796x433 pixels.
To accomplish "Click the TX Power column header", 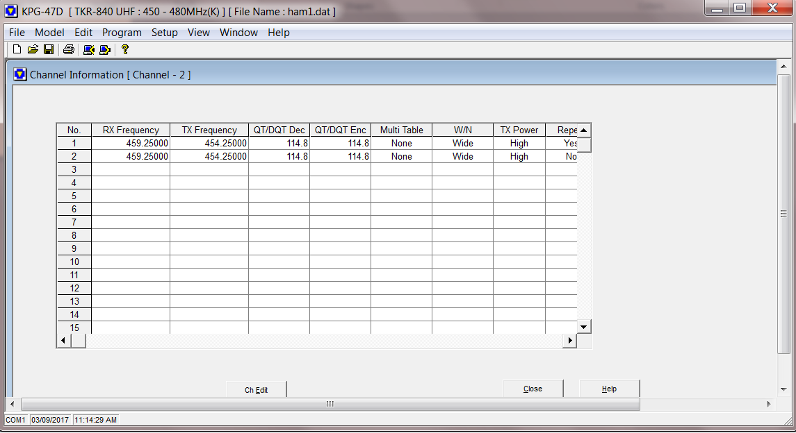I will tap(519, 130).
